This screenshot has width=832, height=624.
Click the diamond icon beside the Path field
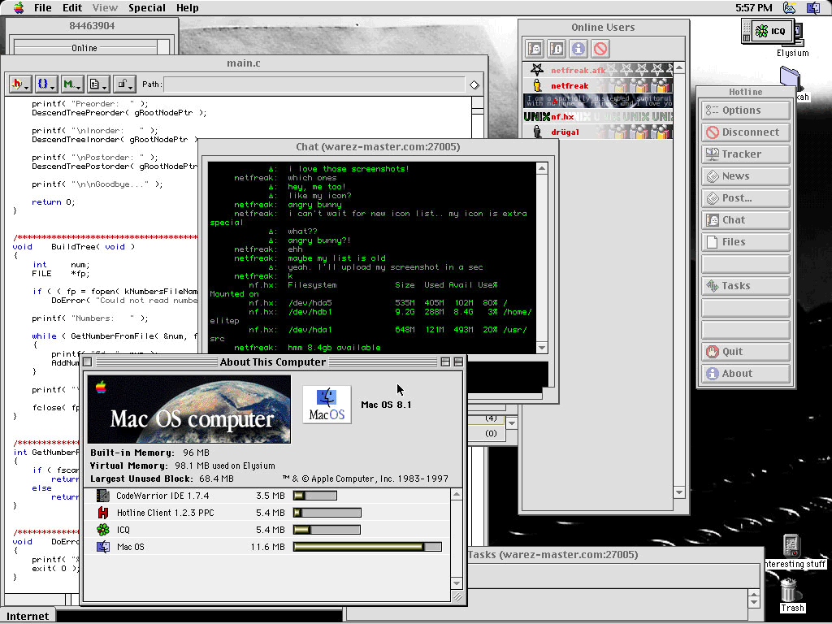click(474, 84)
